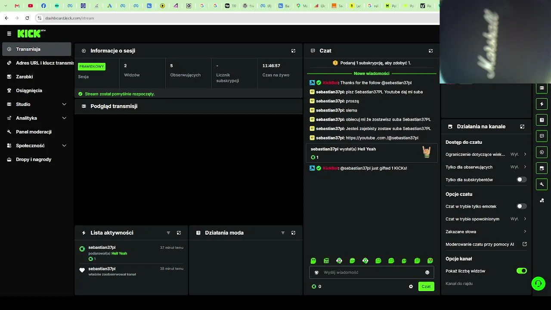
Task: Click the three-dots icon in right sidebar
Action: click(542, 200)
